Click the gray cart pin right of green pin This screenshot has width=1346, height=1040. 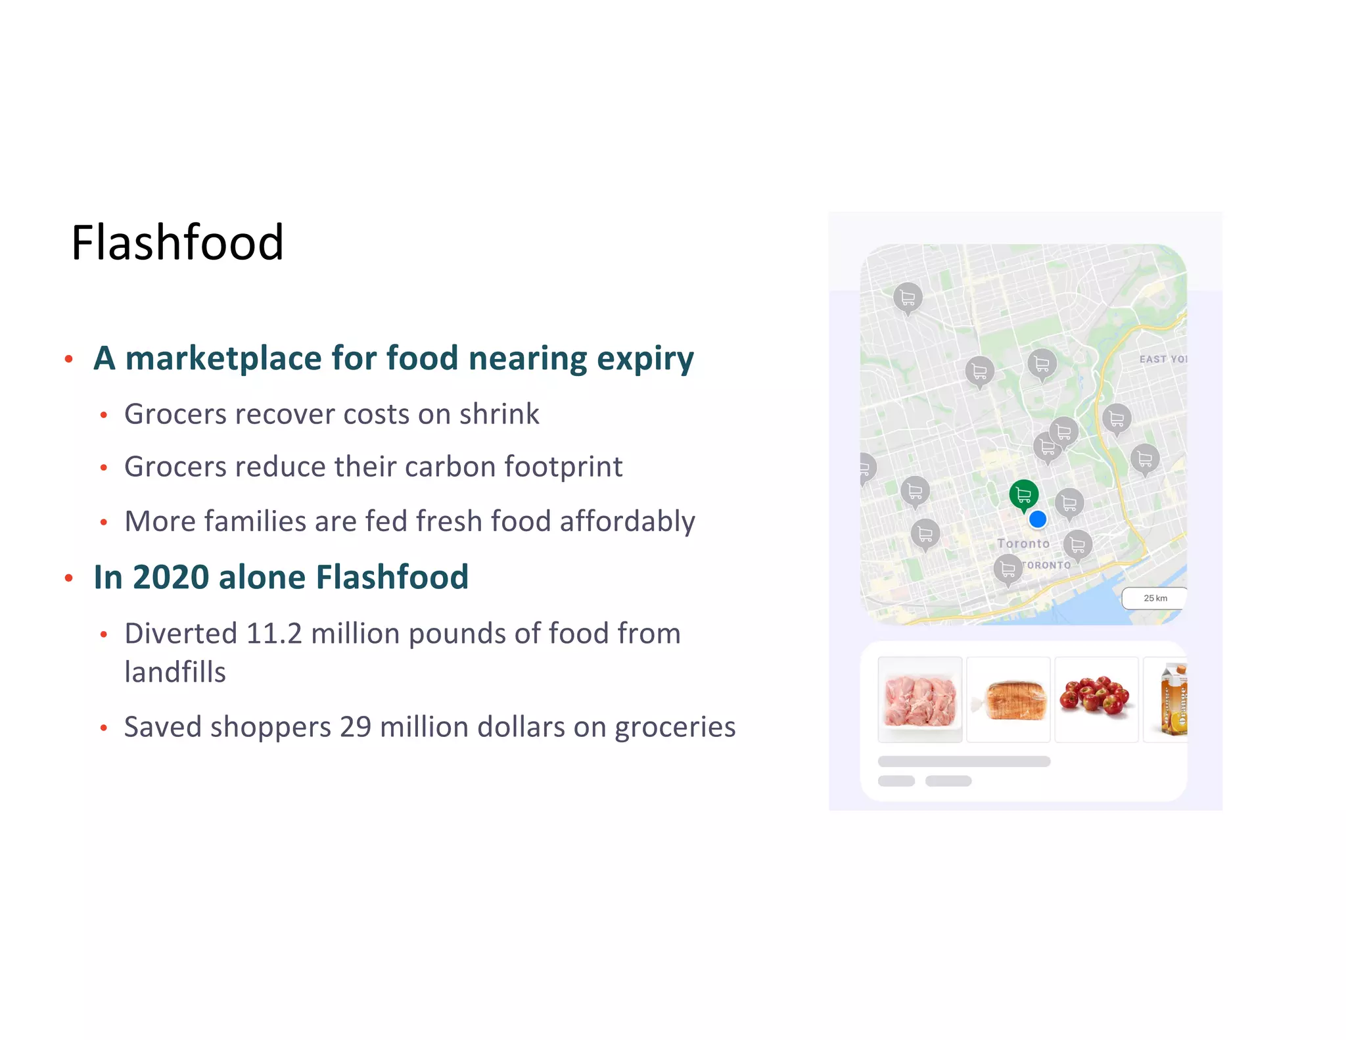[1069, 504]
